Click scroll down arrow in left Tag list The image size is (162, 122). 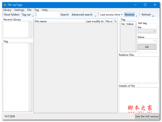coord(30,110)
